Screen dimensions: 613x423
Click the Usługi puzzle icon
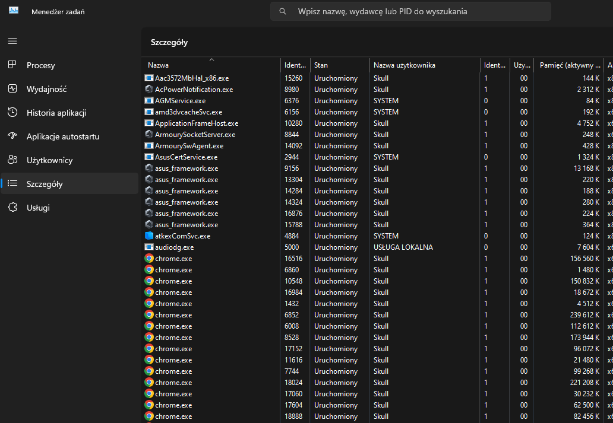coord(12,208)
